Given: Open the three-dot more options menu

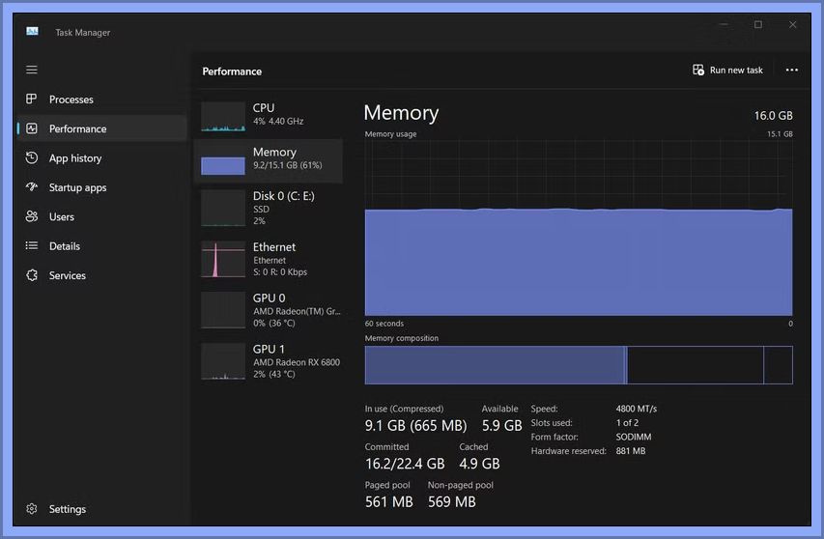Looking at the screenshot, I should [791, 70].
